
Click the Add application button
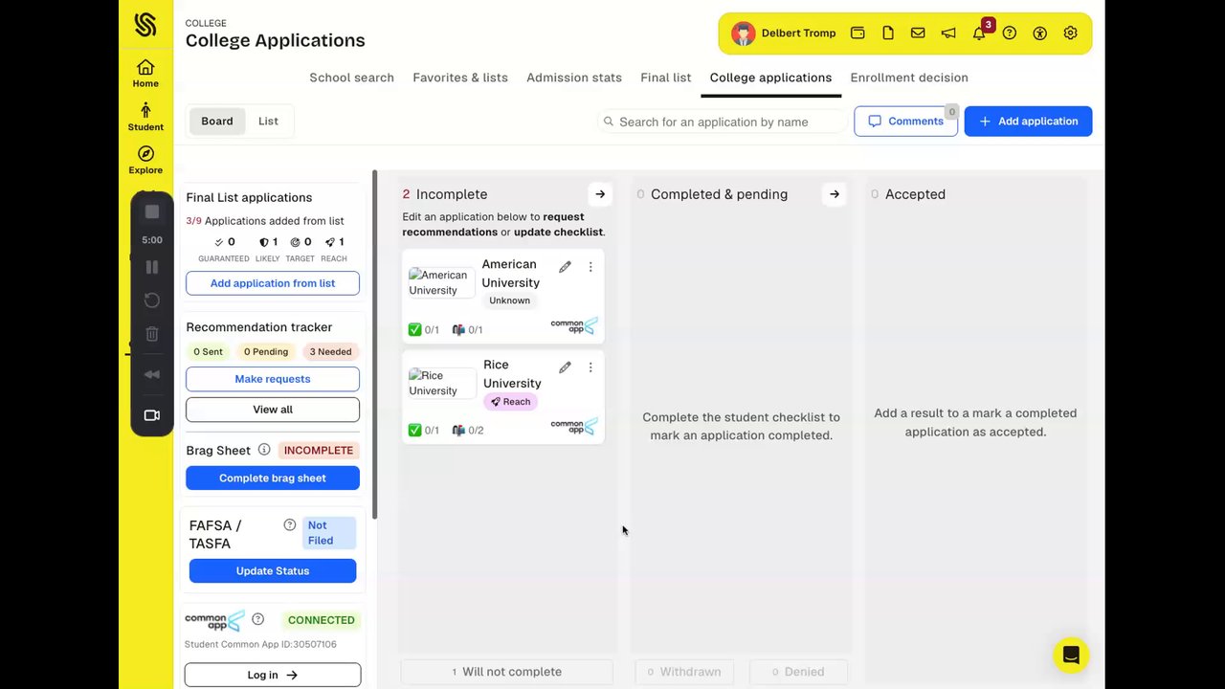(x=1028, y=122)
